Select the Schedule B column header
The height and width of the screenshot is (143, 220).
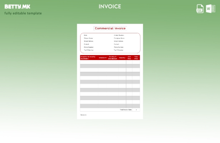pyautogui.click(x=103, y=58)
